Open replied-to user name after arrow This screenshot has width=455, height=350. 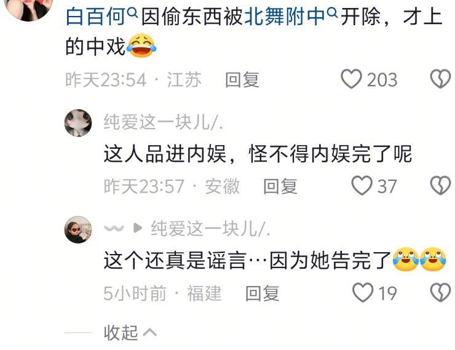coord(211,229)
